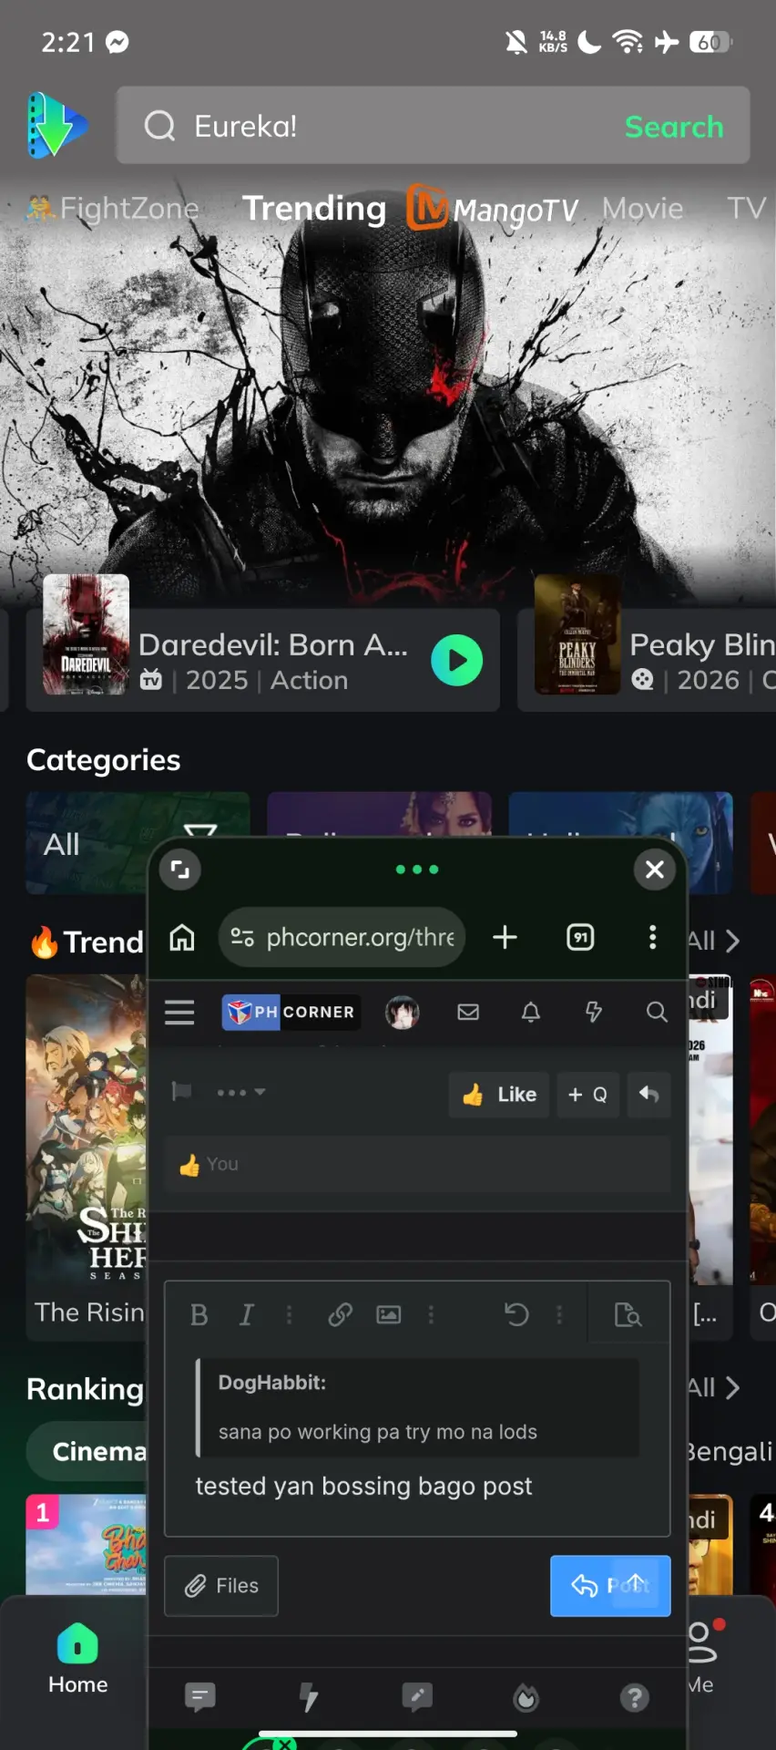
Task: Play Daredevil: Born Again with green play button
Action: click(456, 660)
